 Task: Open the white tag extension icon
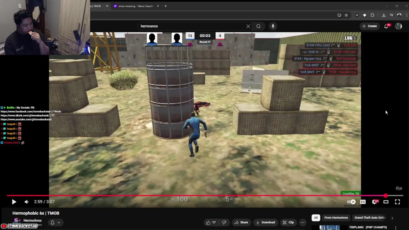click(365, 15)
